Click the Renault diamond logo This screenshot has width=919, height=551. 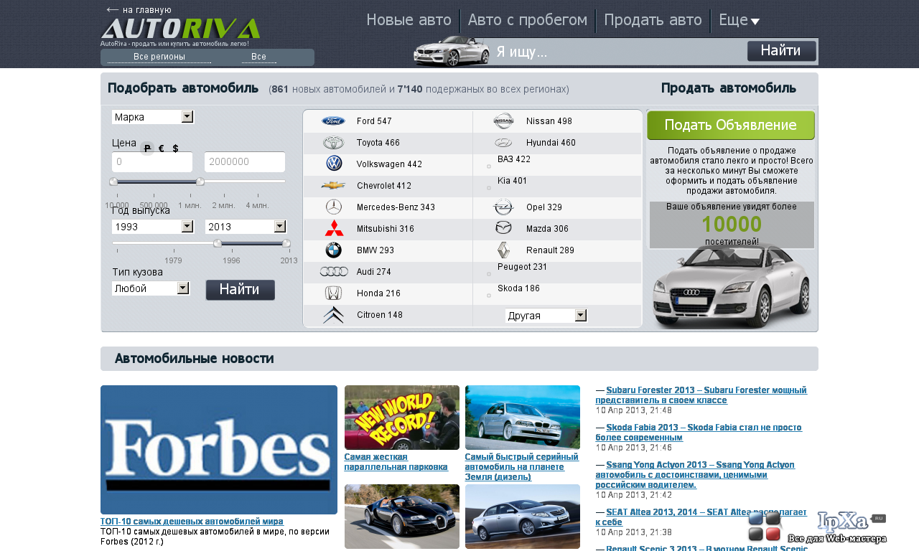(x=504, y=250)
